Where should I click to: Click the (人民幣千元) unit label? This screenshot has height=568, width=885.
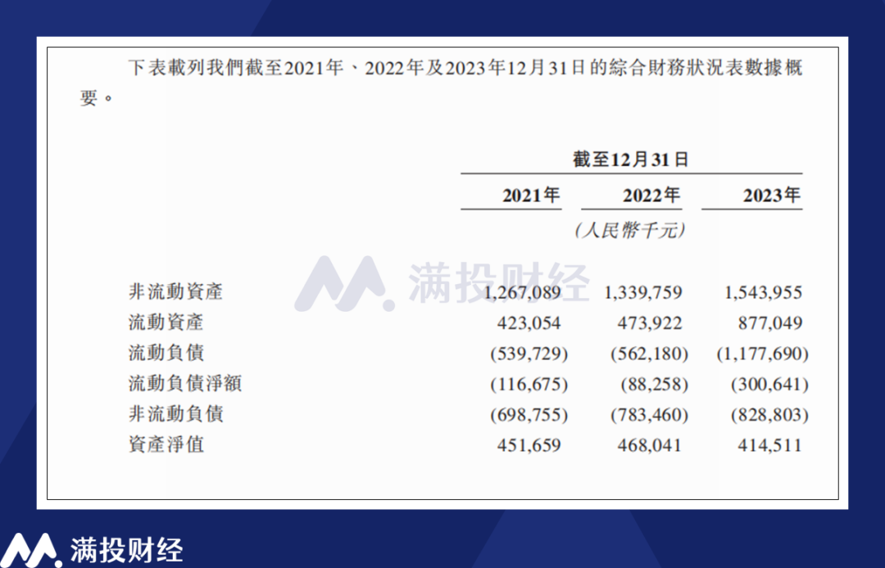coord(630,230)
